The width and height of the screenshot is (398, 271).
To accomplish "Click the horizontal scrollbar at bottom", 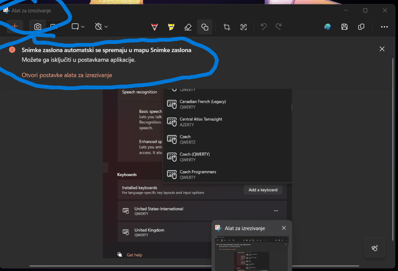I will click(194, 266).
